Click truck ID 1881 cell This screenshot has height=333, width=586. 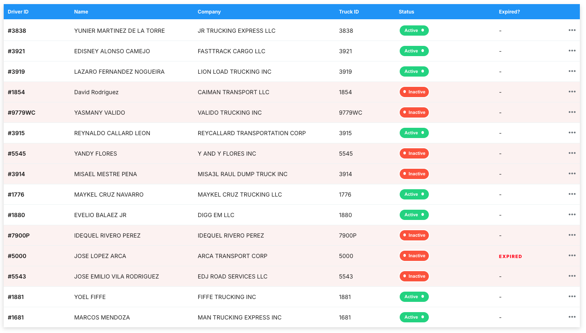click(345, 297)
